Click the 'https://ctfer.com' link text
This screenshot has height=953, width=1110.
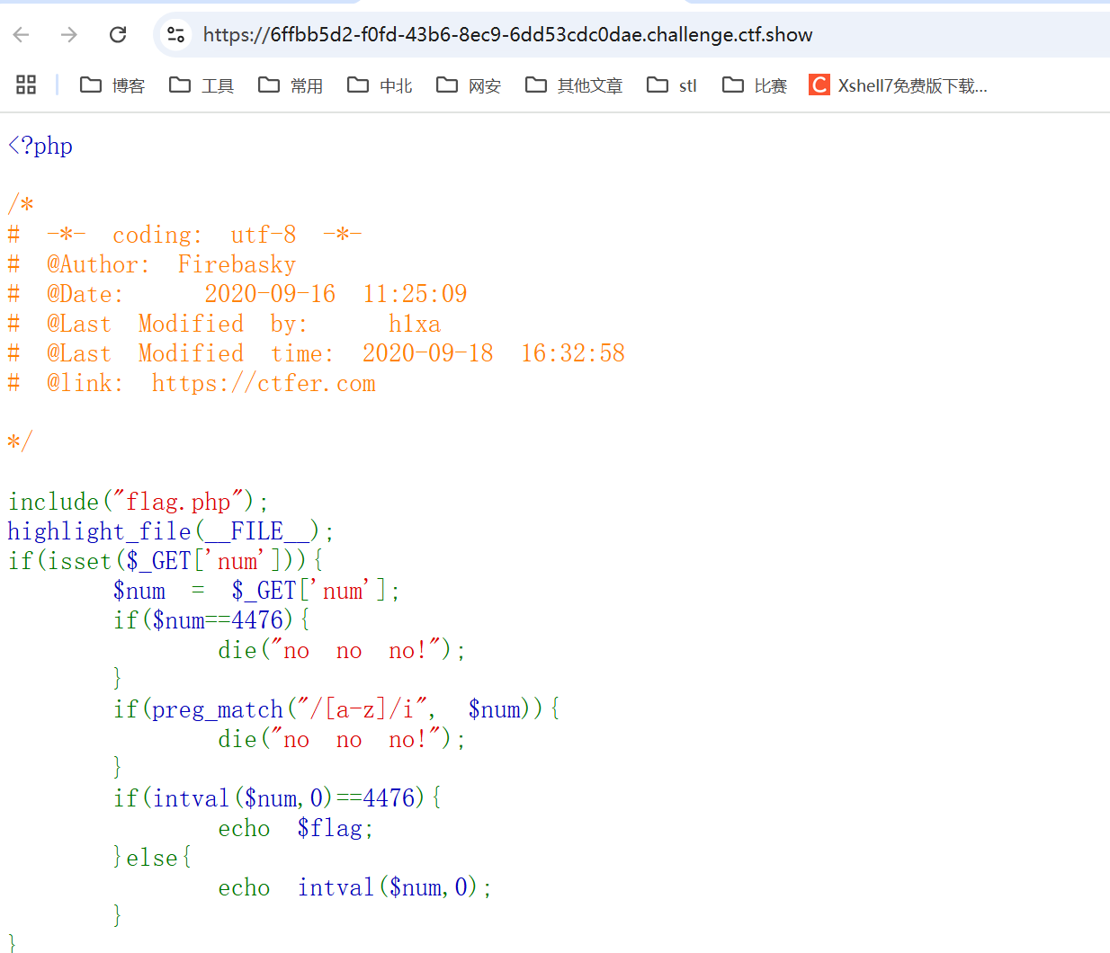264,384
